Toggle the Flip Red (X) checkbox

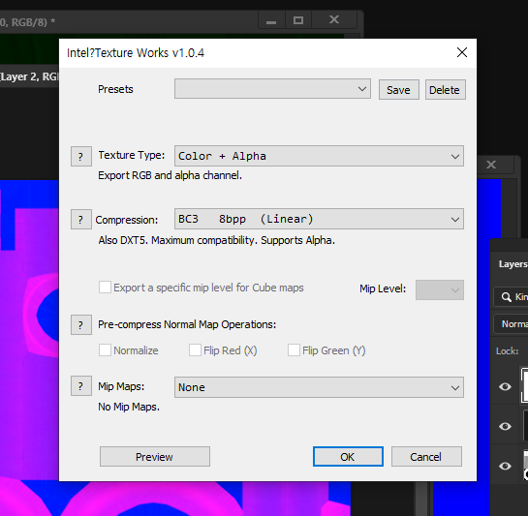pos(195,350)
